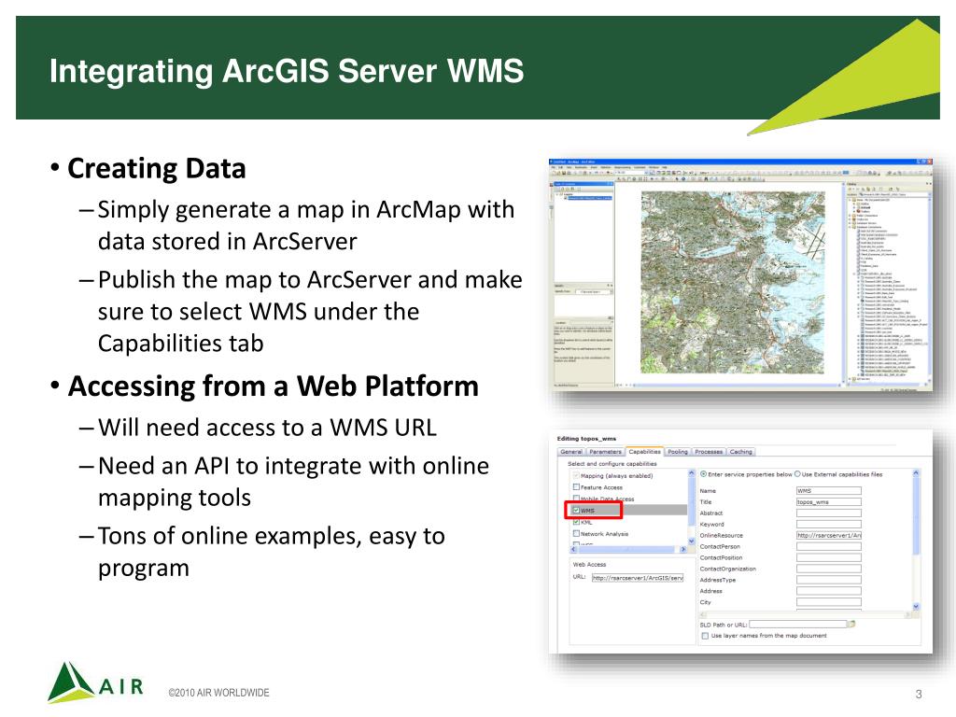Click the Mapping (always enabled) checkbox
The image size is (956, 717).
(x=576, y=475)
